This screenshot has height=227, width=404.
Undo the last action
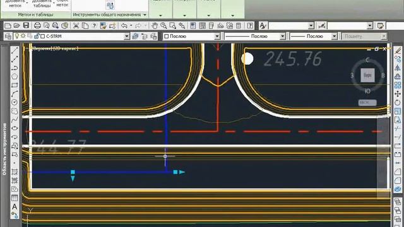pos(124,25)
